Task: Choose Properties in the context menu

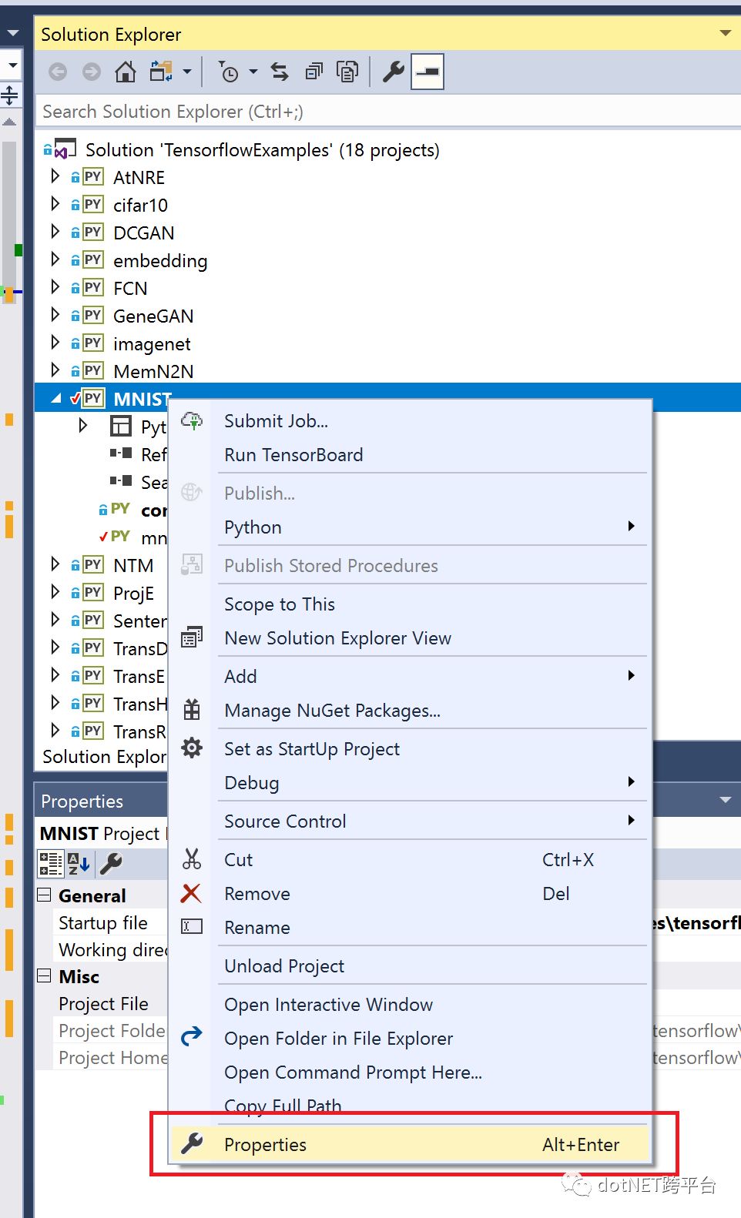Action: [410, 1145]
